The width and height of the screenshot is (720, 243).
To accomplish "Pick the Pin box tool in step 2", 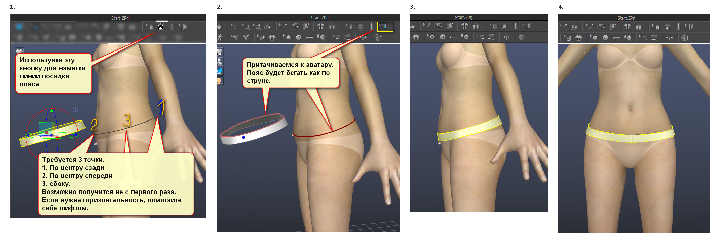I will click(x=257, y=26).
